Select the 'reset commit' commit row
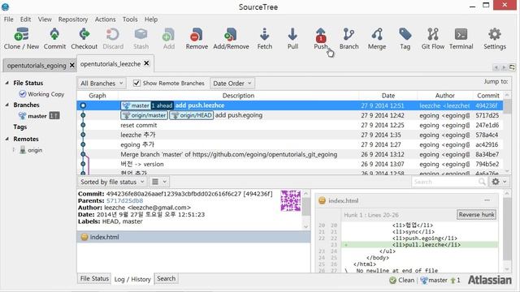This screenshot has width=520, height=292. point(289,125)
